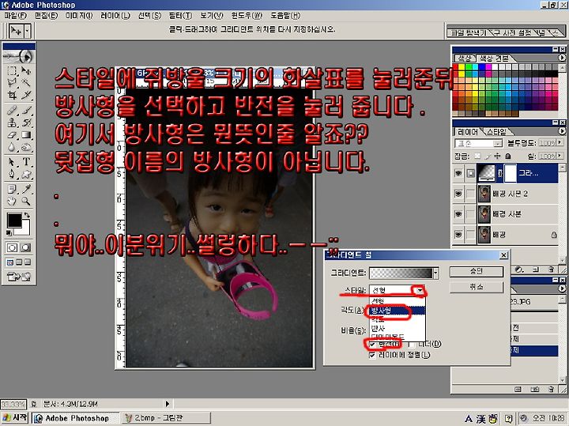
Task: Switch to 2.bmp - 그림판 taskbar item
Action: tap(167, 418)
